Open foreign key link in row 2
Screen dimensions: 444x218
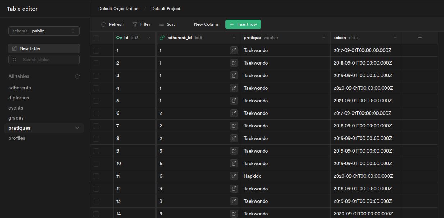234,63
